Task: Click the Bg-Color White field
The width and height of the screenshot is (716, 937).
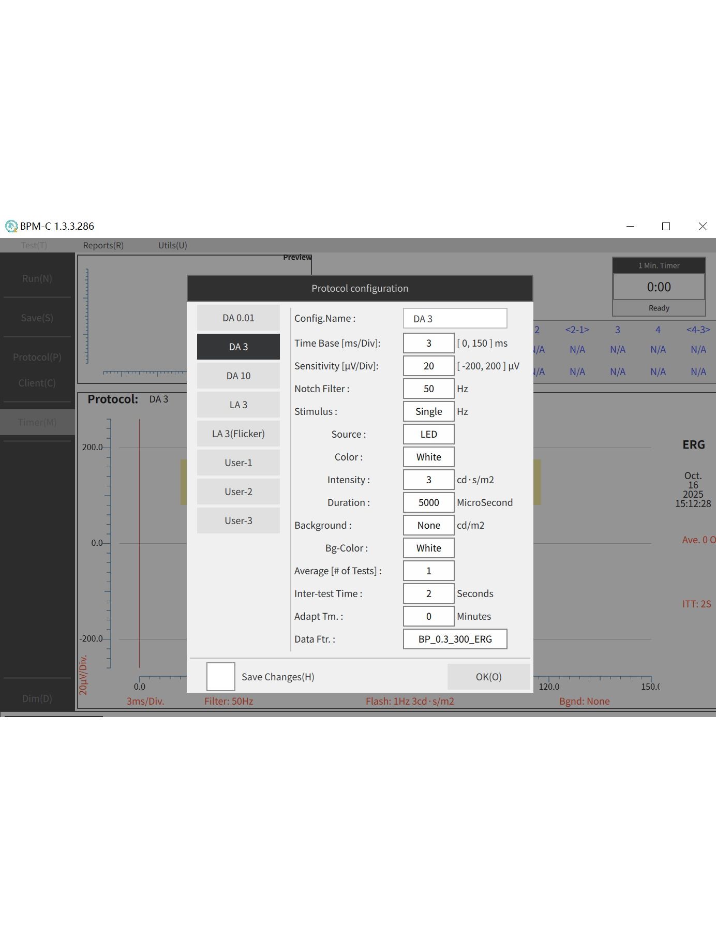Action: (x=428, y=548)
